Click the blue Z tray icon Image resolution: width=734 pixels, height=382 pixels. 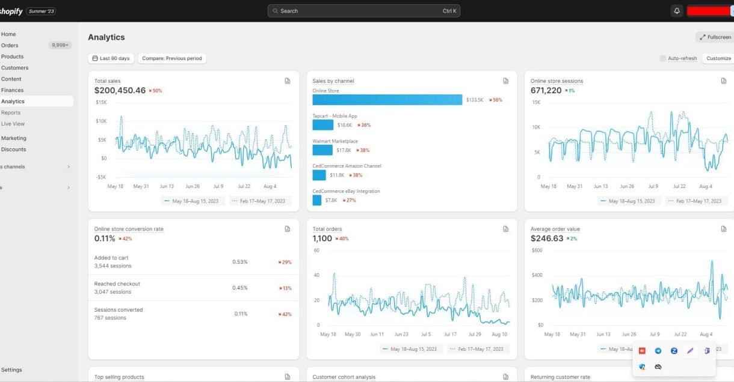tap(674, 351)
